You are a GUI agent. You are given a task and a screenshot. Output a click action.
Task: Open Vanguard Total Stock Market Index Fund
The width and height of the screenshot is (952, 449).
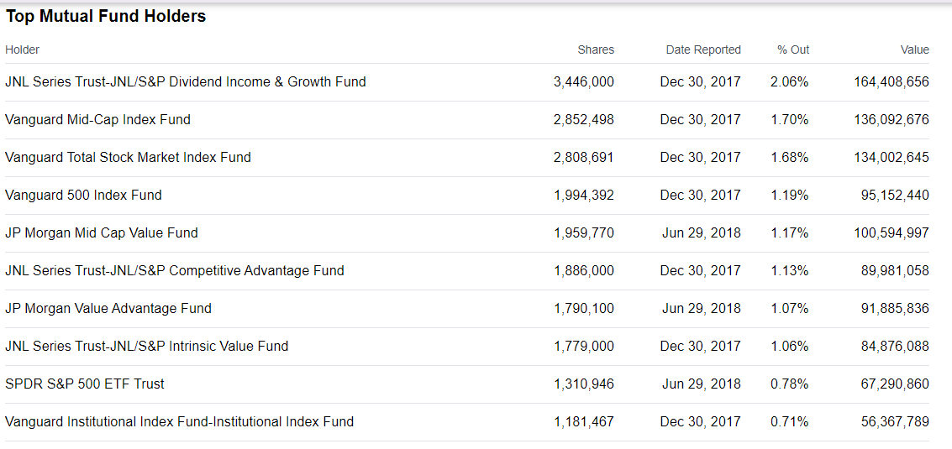128,158
